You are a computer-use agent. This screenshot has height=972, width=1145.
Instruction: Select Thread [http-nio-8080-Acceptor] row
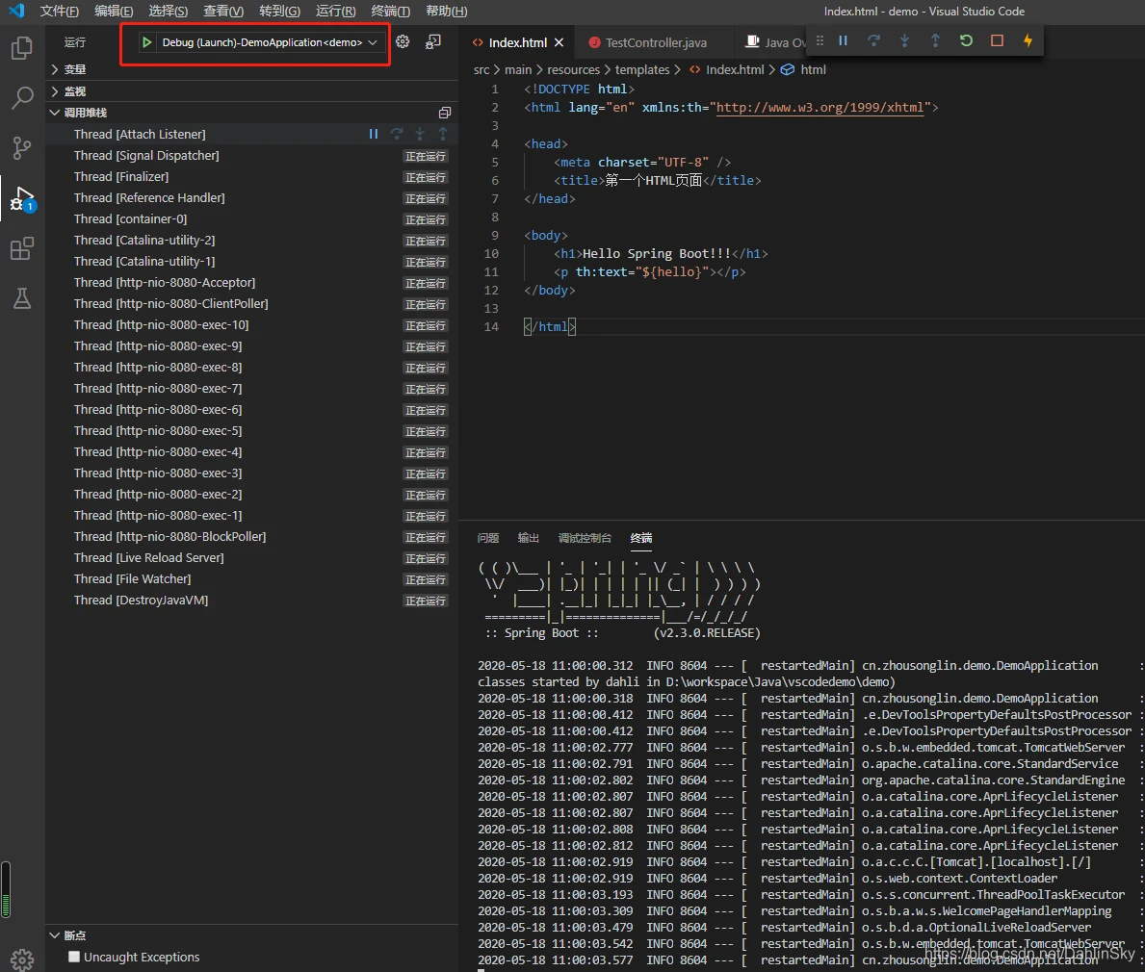tap(252, 282)
